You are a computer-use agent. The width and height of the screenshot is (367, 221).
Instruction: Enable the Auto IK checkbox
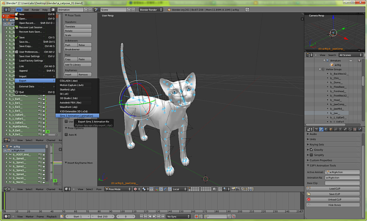pos(66,135)
